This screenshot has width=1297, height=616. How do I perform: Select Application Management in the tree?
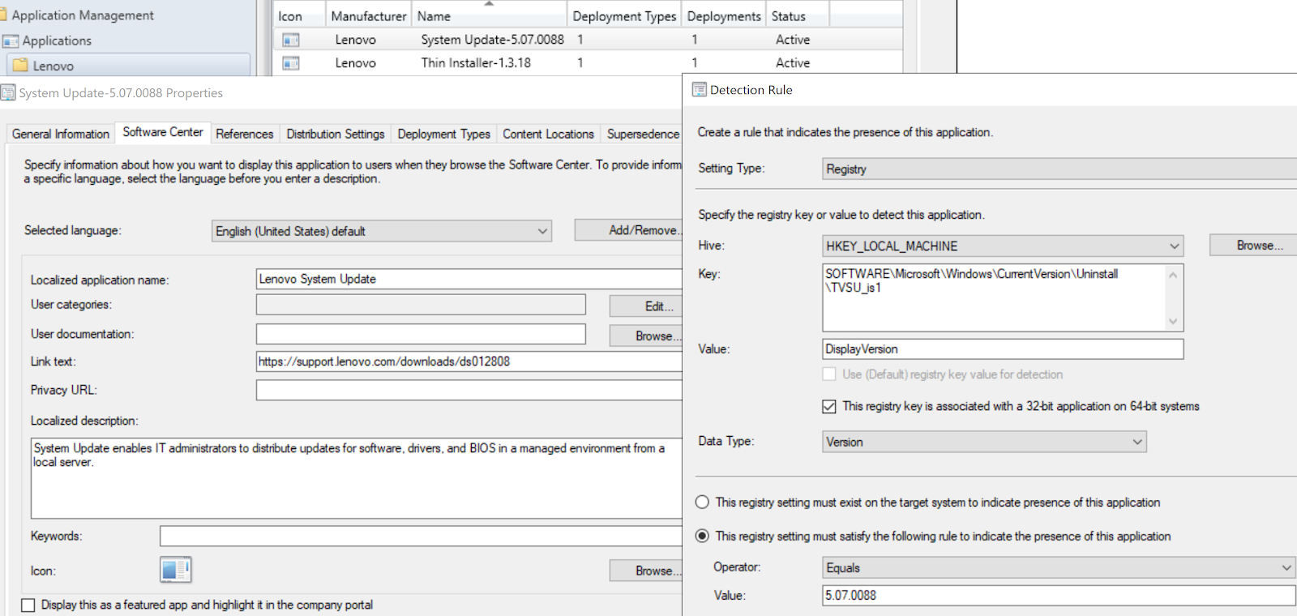click(83, 15)
